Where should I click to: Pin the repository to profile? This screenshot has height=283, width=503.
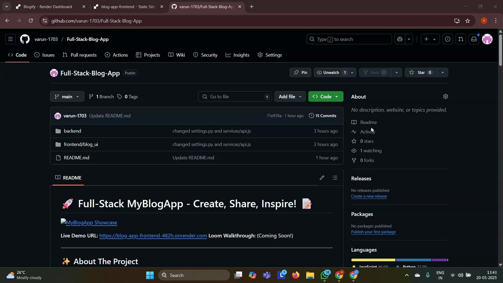click(x=301, y=73)
